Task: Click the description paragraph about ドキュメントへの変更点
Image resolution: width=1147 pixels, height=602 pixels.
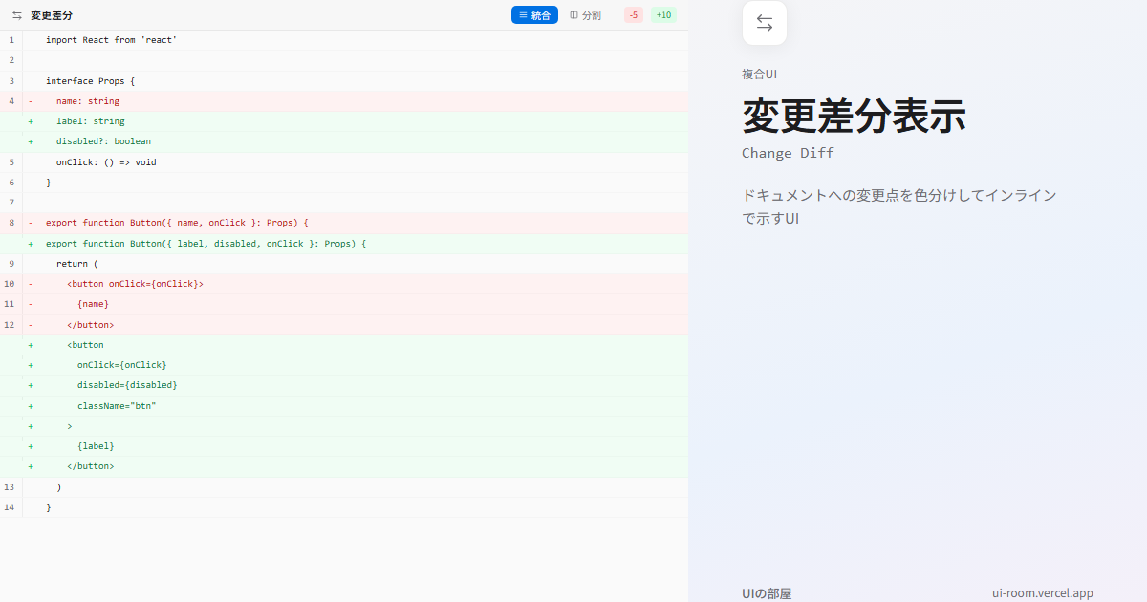Action: pyautogui.click(x=899, y=206)
